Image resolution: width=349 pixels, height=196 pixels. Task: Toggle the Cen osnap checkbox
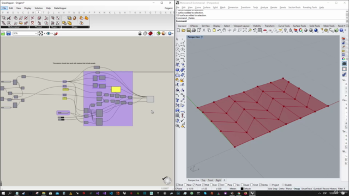click(211, 185)
